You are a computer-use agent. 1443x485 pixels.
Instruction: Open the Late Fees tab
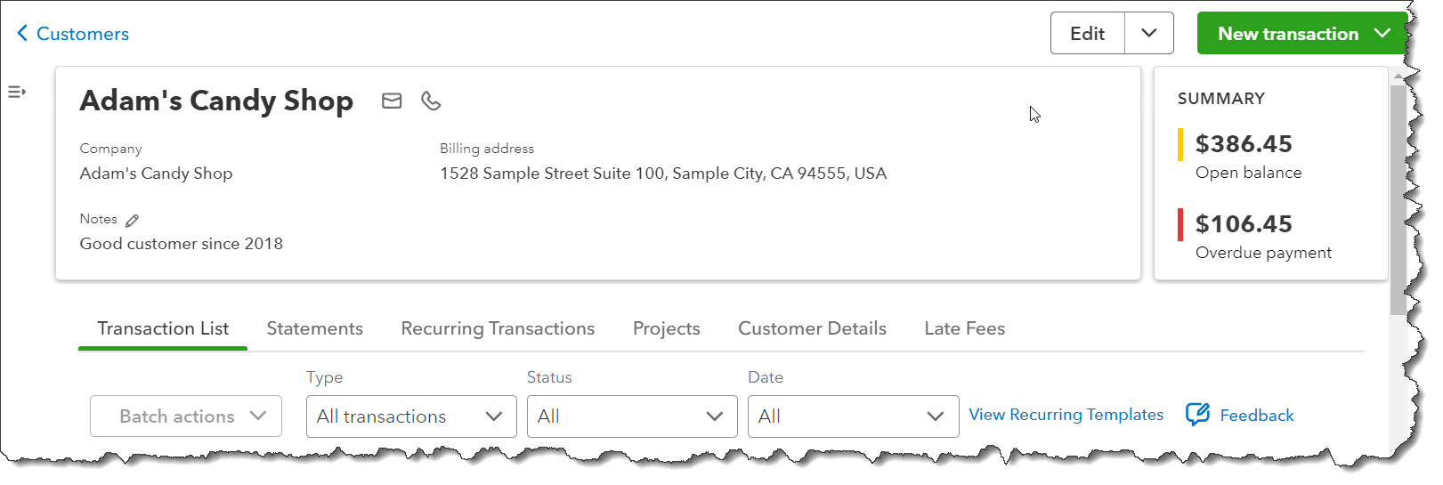coord(964,328)
